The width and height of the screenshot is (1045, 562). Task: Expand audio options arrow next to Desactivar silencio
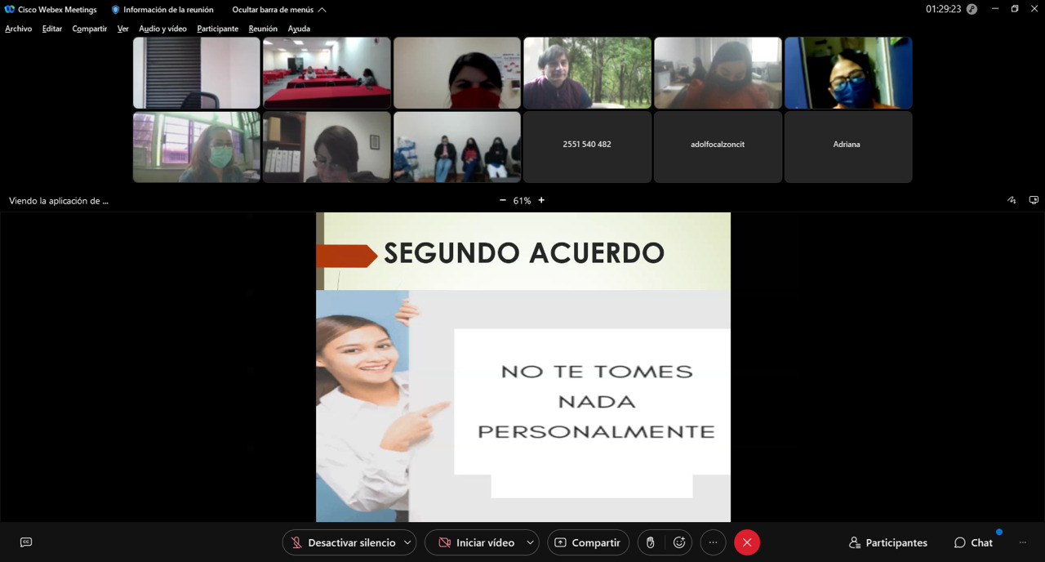(407, 542)
